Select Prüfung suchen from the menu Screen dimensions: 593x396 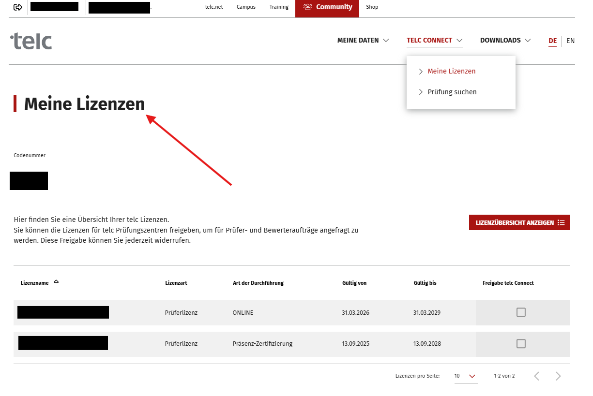(452, 92)
